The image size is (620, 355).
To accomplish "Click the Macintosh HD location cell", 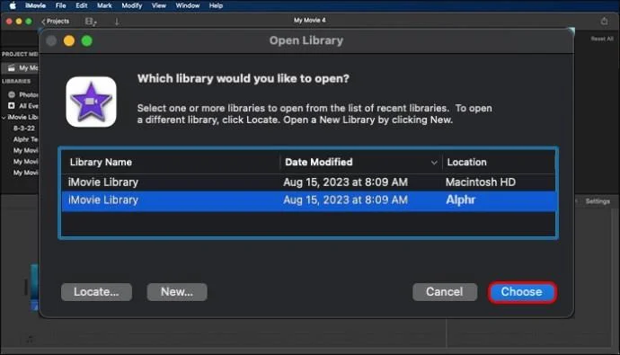I will click(481, 182).
